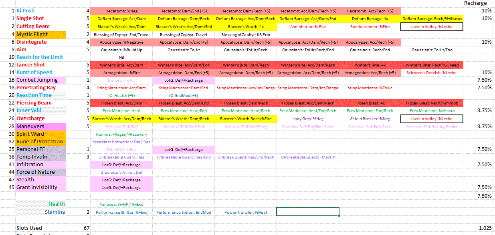
Task: Select the Reach for the Limit cell
Action: pos(40,57)
